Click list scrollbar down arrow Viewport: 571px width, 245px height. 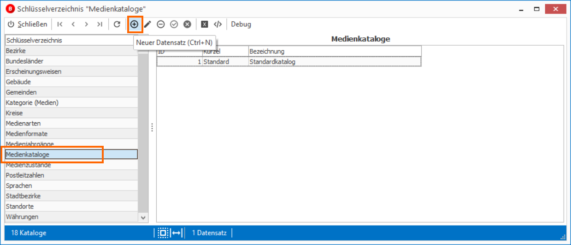click(143, 217)
